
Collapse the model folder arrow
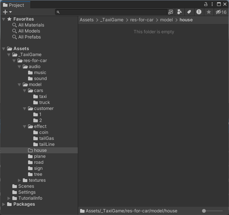[x=19, y=85]
